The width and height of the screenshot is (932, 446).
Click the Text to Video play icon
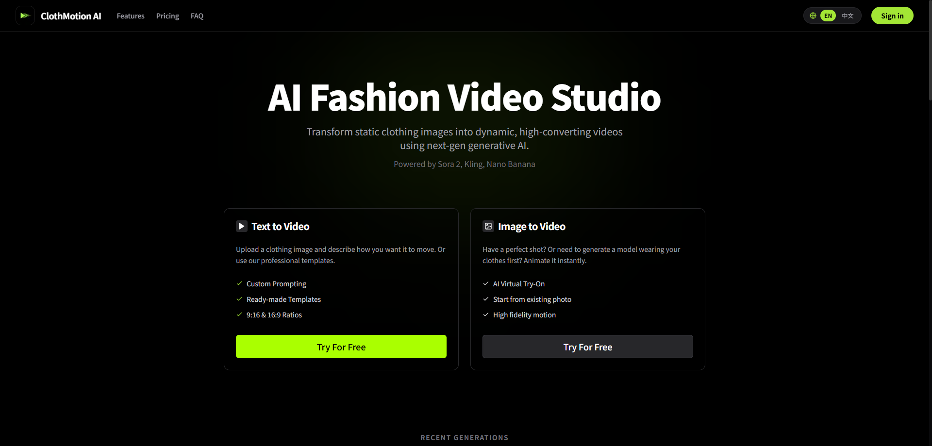pyautogui.click(x=241, y=226)
